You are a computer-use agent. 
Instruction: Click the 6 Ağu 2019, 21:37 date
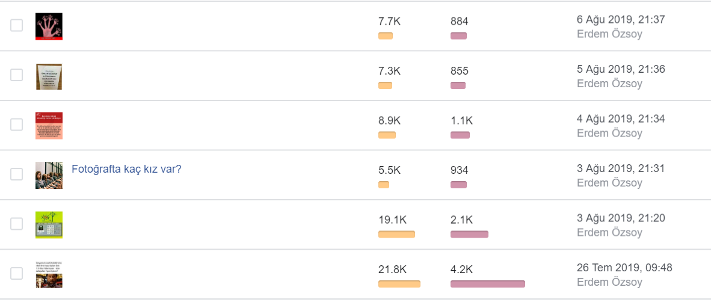point(621,20)
